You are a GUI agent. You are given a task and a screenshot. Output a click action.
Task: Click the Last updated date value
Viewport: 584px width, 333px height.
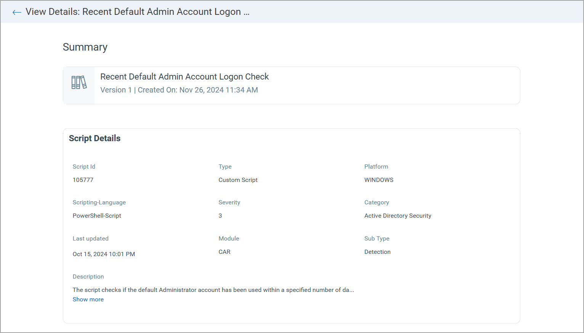104,254
